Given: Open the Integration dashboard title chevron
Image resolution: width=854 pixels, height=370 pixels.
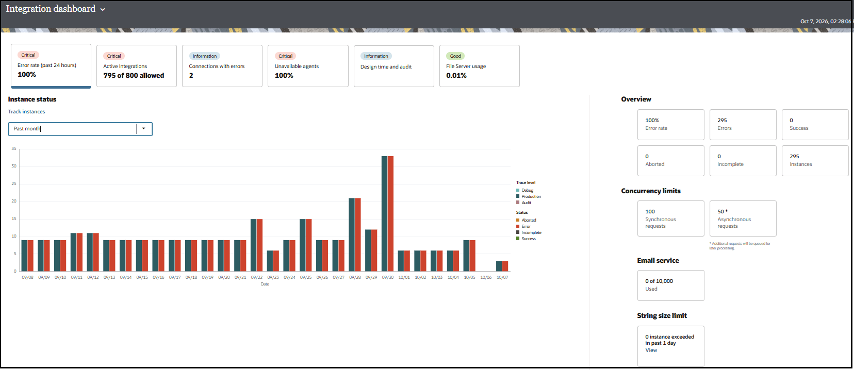Looking at the screenshot, I should 103,9.
